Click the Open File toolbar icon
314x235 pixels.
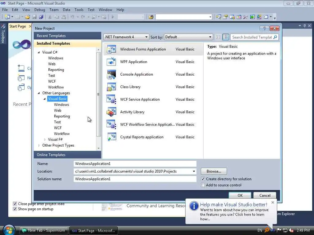tap(27, 17)
